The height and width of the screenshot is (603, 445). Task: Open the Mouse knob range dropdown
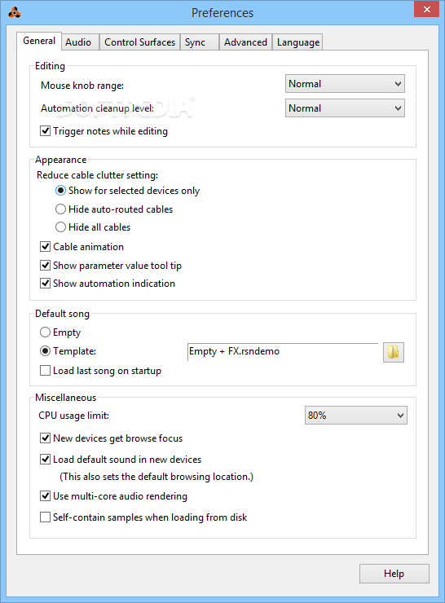(345, 84)
